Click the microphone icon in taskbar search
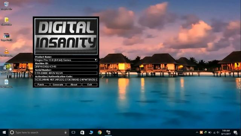 [66, 132]
